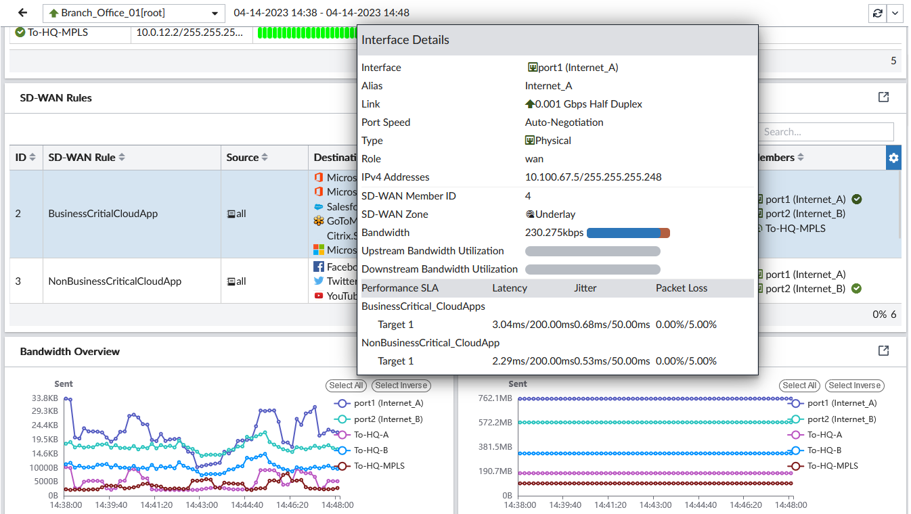Screen dimensions: 911x514
Task: Open the refresh interval dropdown arrow
Action: (895, 13)
